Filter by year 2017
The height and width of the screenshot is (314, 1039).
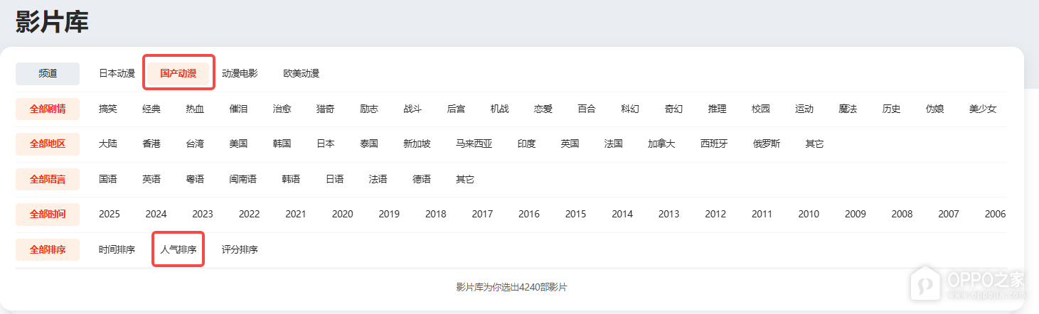[482, 214]
